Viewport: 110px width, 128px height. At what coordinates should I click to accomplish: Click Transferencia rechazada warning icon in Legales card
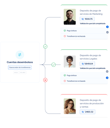click(65, 81)
